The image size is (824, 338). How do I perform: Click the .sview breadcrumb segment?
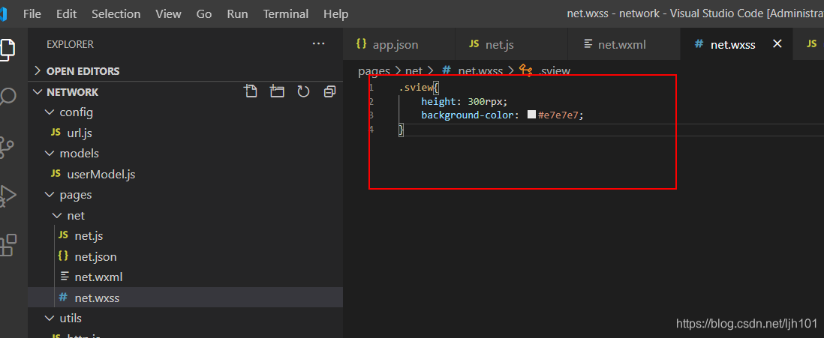[555, 70]
